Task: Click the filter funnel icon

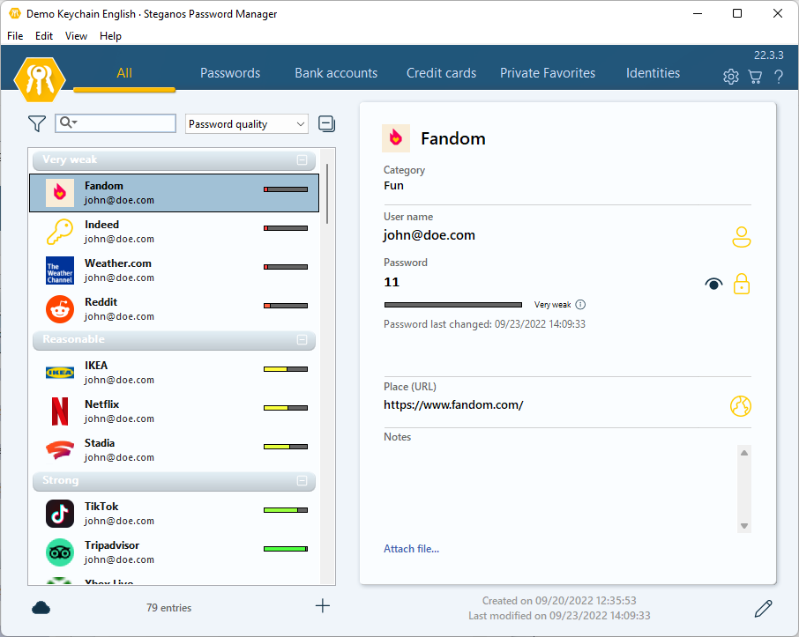Action: coord(36,124)
